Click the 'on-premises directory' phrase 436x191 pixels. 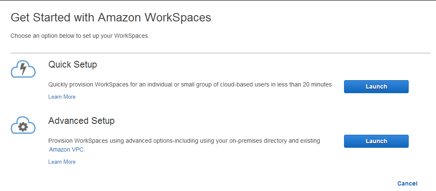pos(250,141)
